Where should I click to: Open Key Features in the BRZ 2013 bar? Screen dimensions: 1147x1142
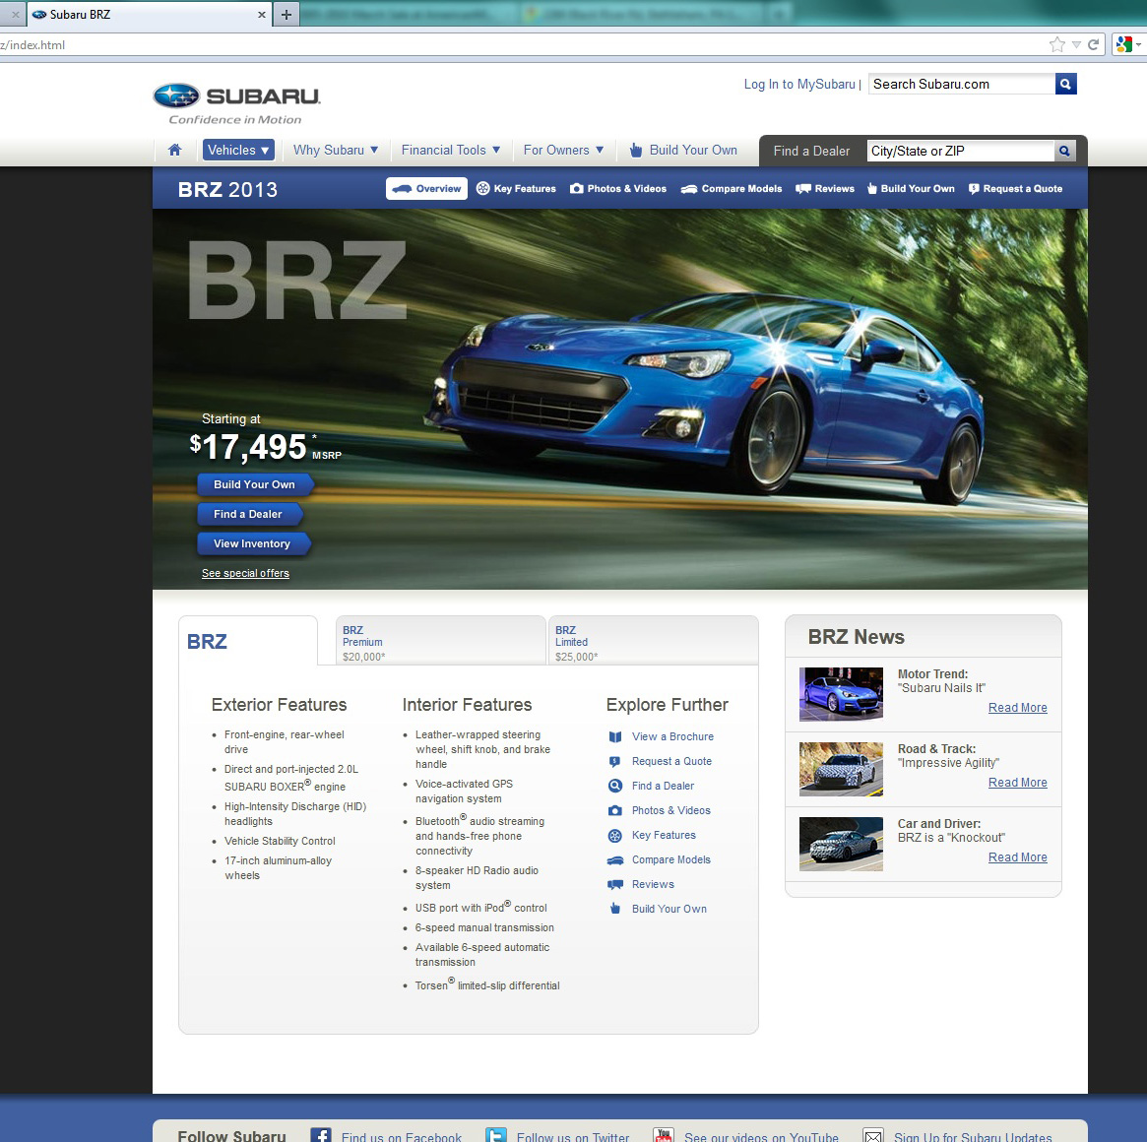[517, 189]
